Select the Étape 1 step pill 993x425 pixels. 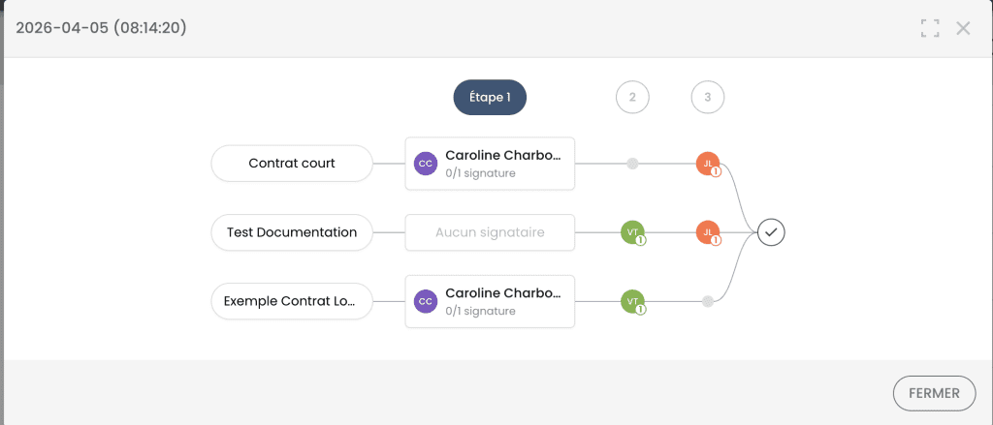click(490, 97)
